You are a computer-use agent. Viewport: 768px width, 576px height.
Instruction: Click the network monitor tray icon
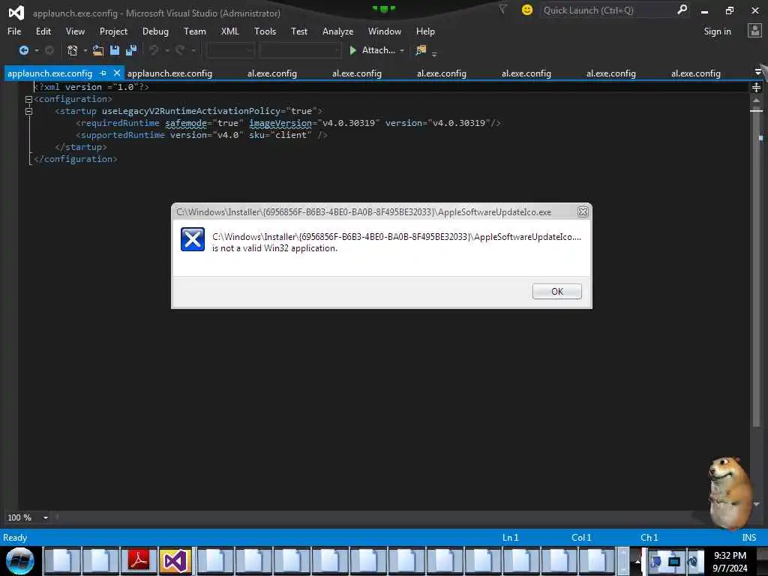674,561
